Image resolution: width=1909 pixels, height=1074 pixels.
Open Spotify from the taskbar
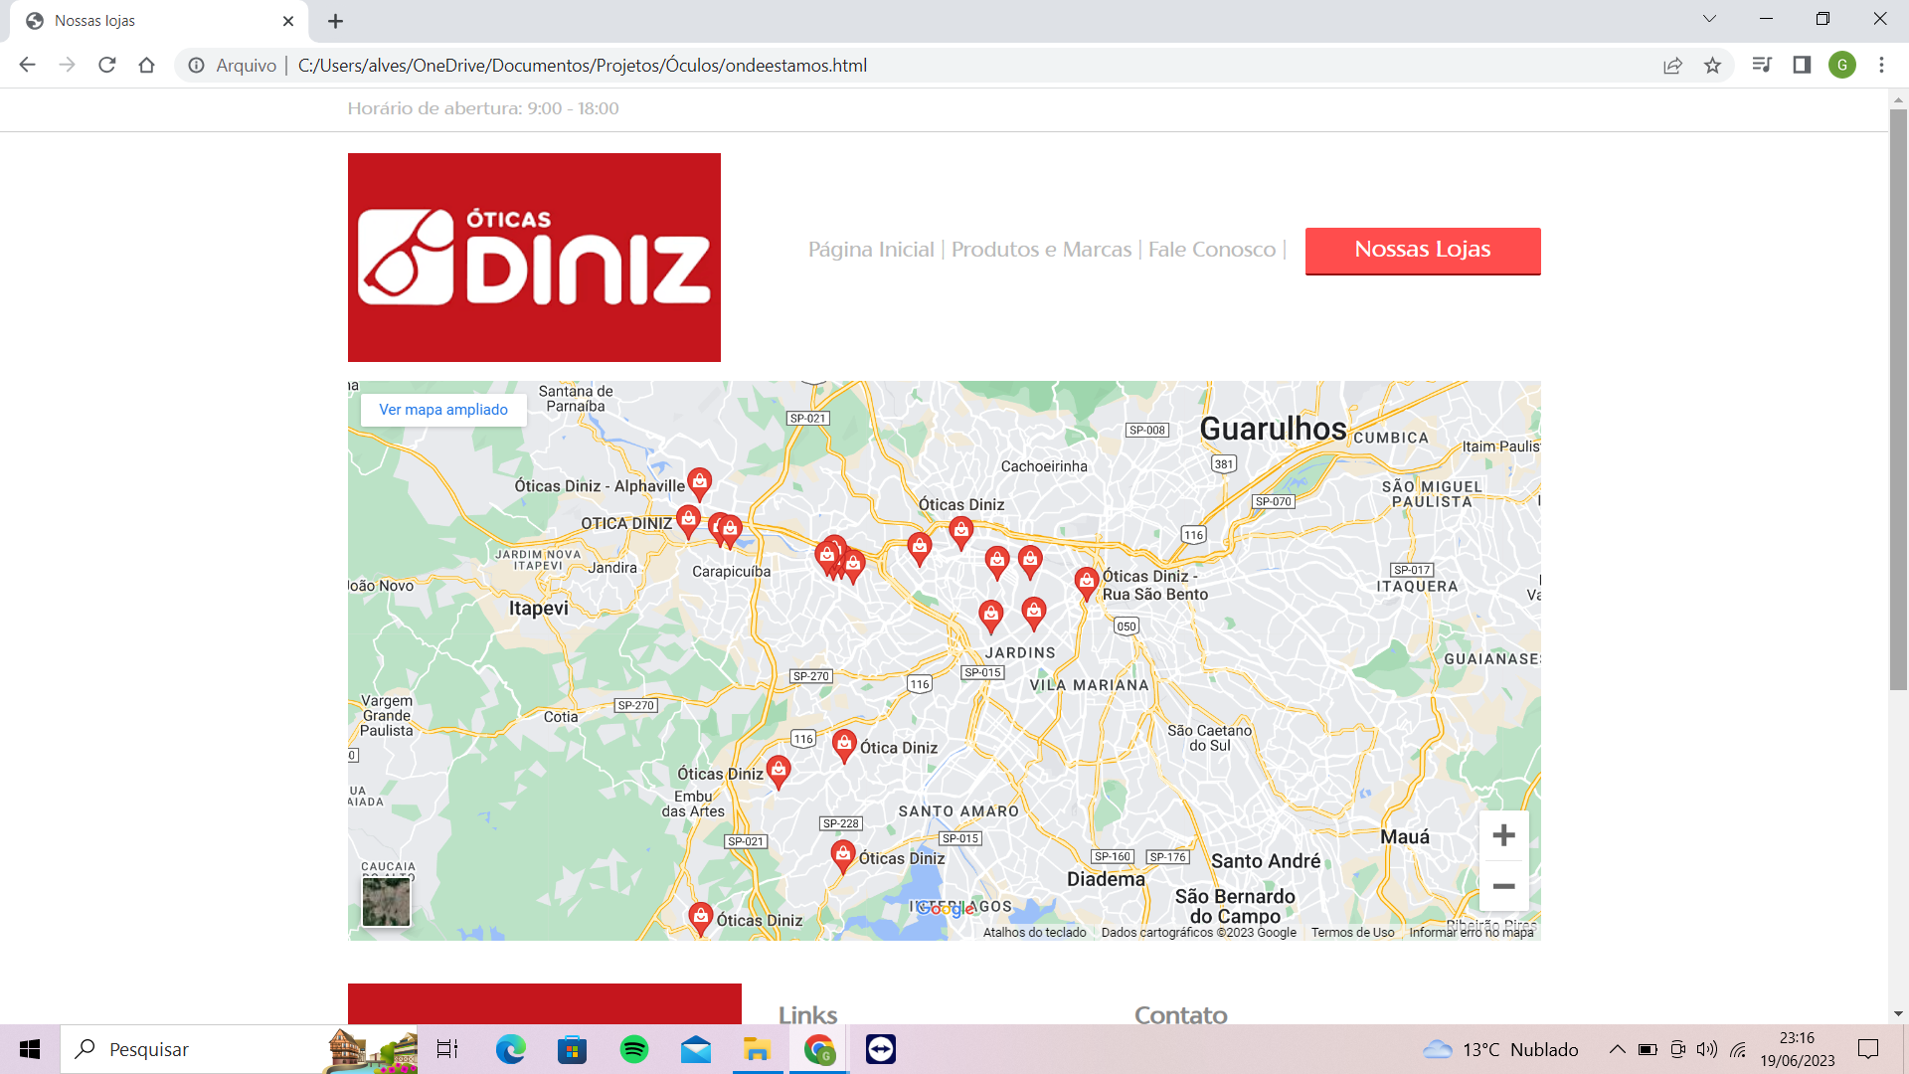coord(633,1049)
